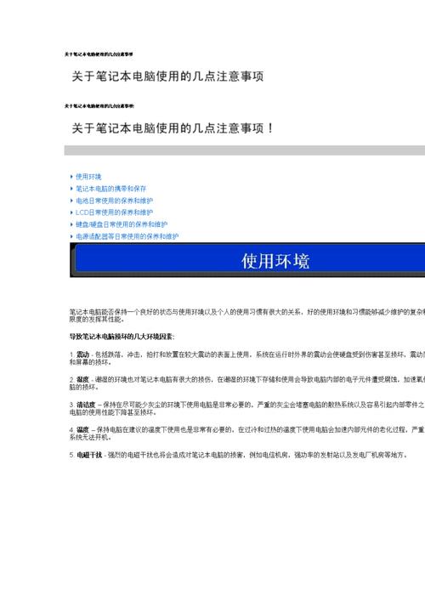Image resolution: width=425 pixels, height=601 pixels.
Task: Open the 使用环境 contents link
Action: 88,177
